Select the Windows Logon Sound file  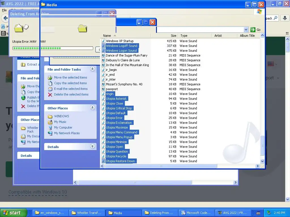(121, 51)
